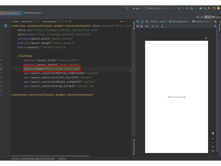Open the Pixel 2 API 29 device dropdown
This screenshot has height=166, width=221.
(x=154, y=8)
